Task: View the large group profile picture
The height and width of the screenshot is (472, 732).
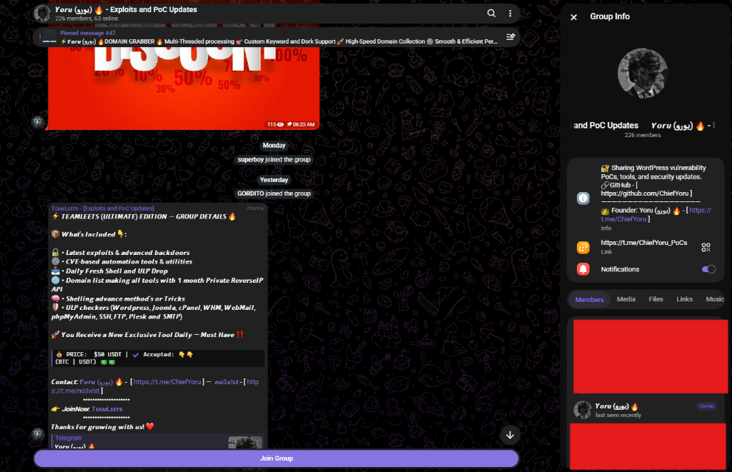Action: [643, 74]
